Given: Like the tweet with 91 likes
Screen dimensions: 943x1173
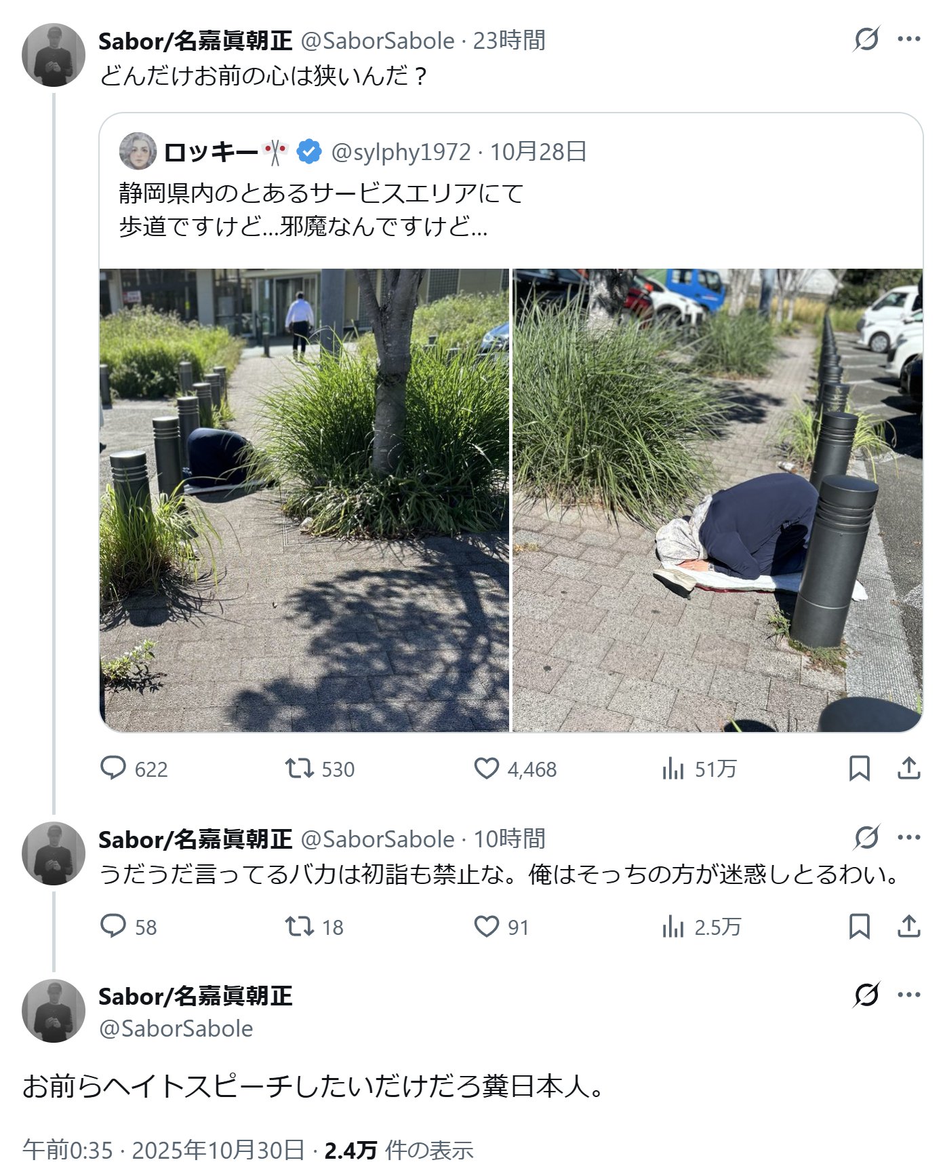Looking at the screenshot, I should 501,927.
